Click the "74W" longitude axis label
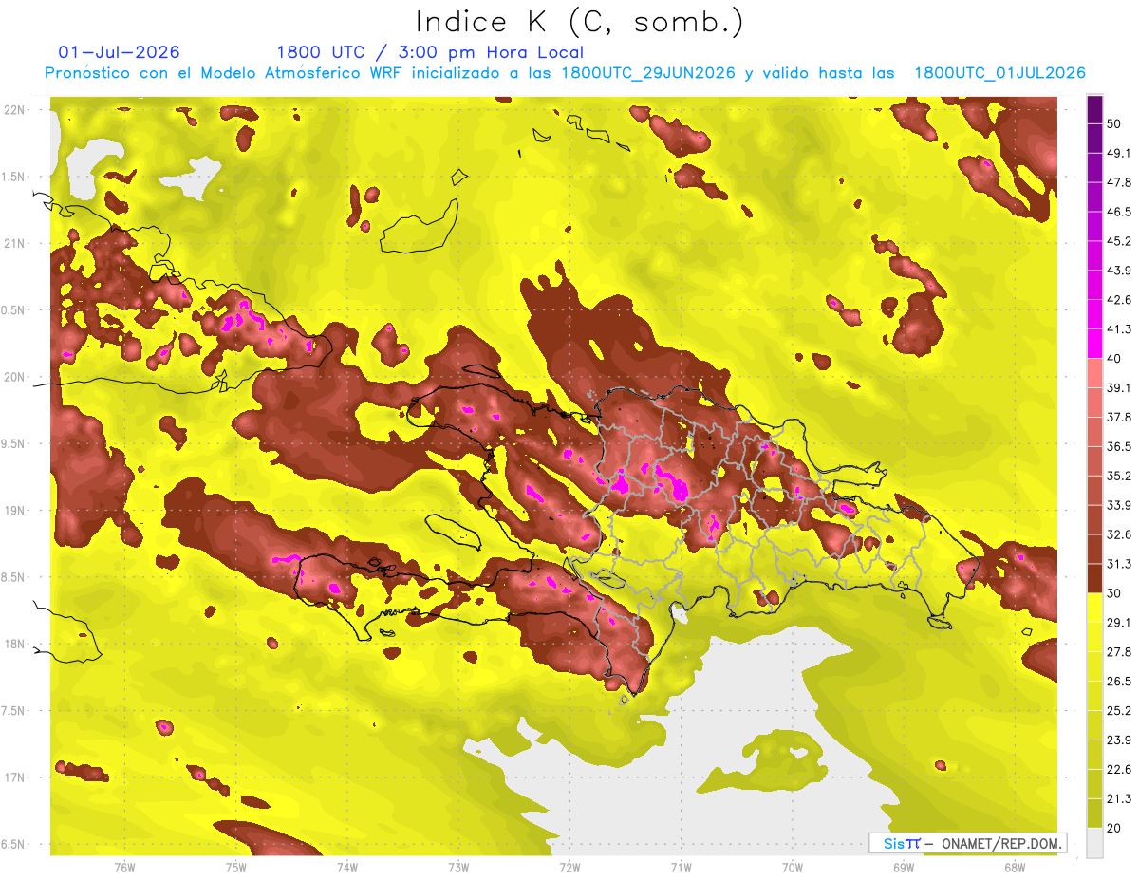This screenshot has width=1139, height=880. pos(346,867)
